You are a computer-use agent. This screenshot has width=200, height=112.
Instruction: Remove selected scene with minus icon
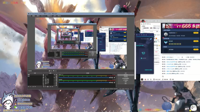click(x=30, y=87)
